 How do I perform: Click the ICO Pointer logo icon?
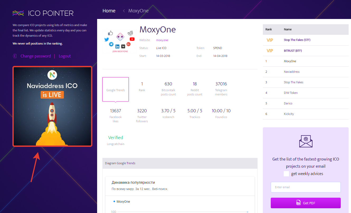pos(18,13)
